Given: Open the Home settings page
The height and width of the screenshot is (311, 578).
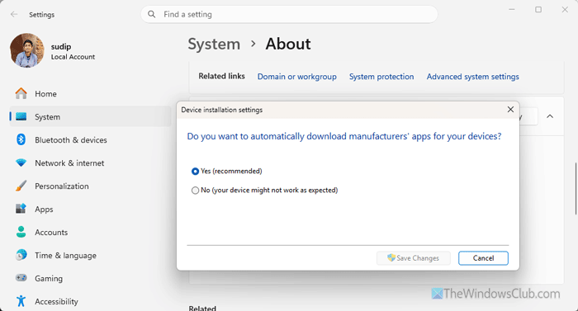Looking at the screenshot, I should click(x=90, y=94).
